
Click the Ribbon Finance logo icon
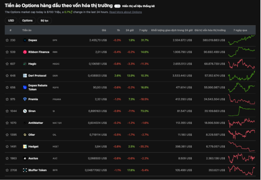tap(25, 52)
